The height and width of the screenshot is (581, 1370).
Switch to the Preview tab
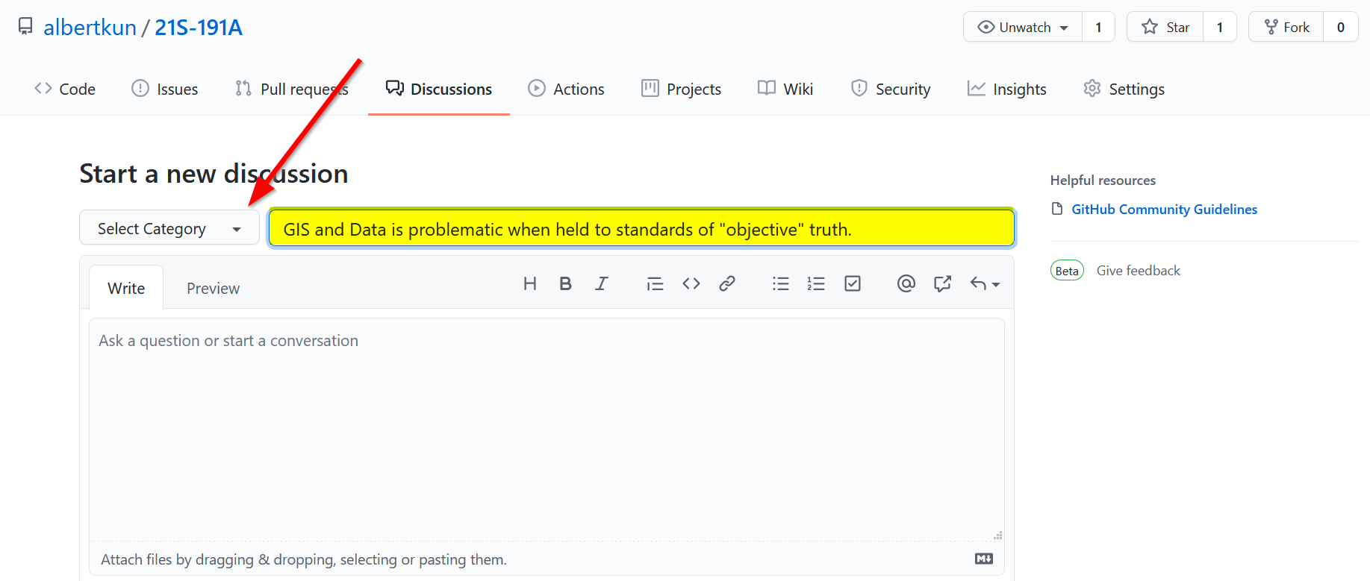pos(213,288)
